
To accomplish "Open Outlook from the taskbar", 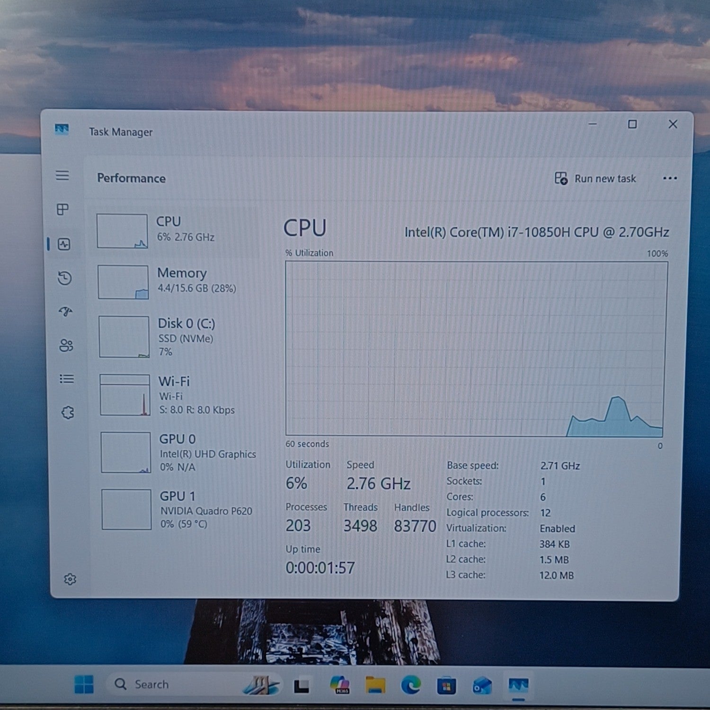I will coord(482,685).
